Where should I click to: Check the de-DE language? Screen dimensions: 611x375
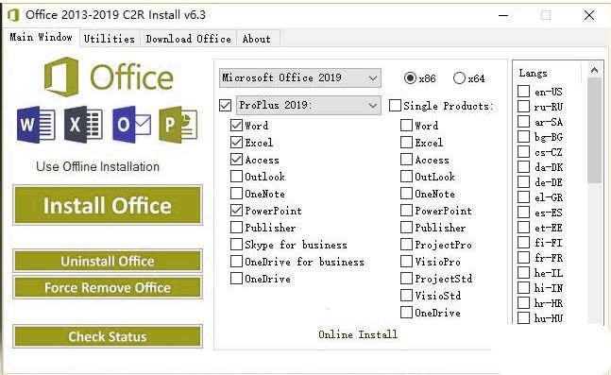tap(523, 182)
